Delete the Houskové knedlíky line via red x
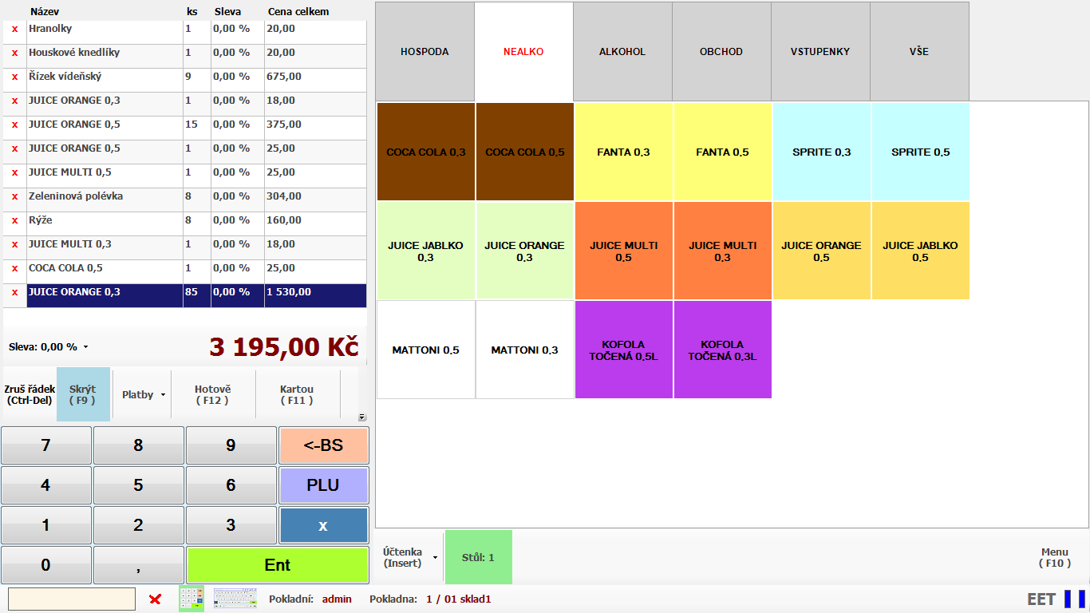This screenshot has width=1090, height=613. tap(14, 53)
